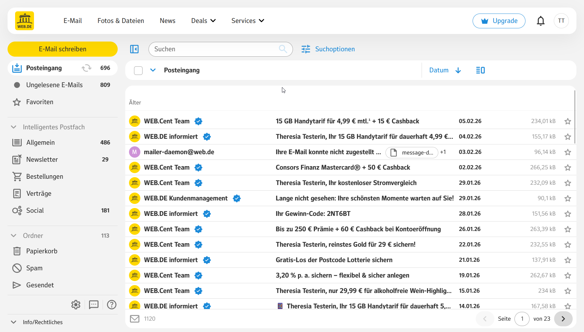Image resolution: width=584 pixels, height=332 pixels.
Task: Mark the Ihr Gewinn-Code email as favorite
Action: click(x=568, y=214)
